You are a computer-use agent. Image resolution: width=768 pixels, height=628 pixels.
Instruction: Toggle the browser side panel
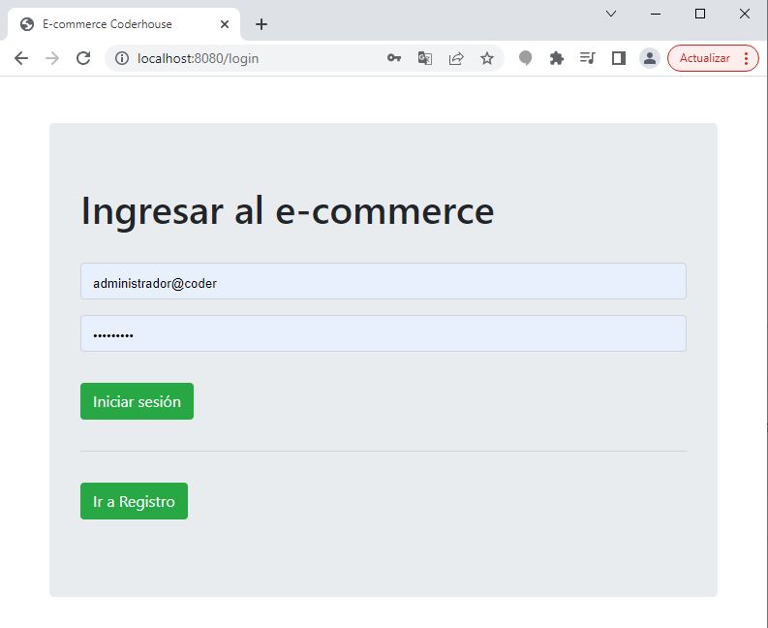click(619, 58)
